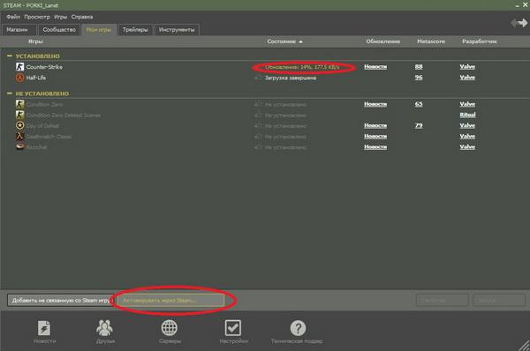Sort by the Состояние column header

284,41
